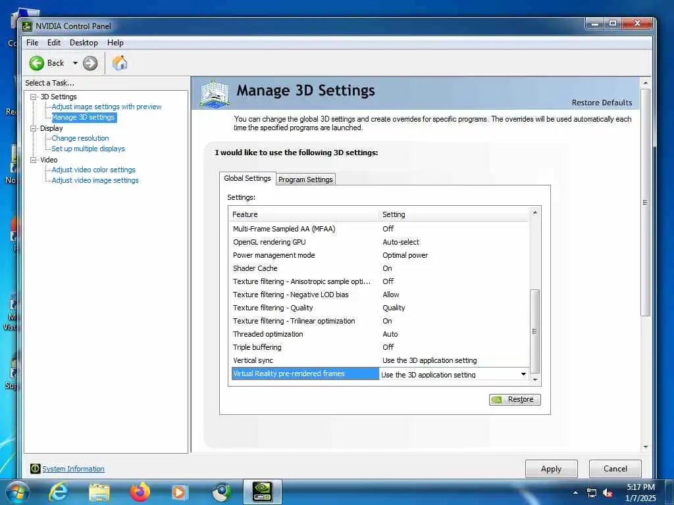This screenshot has height=505, width=674.
Task: Select Manage 3D settings in task tree
Action: click(84, 117)
